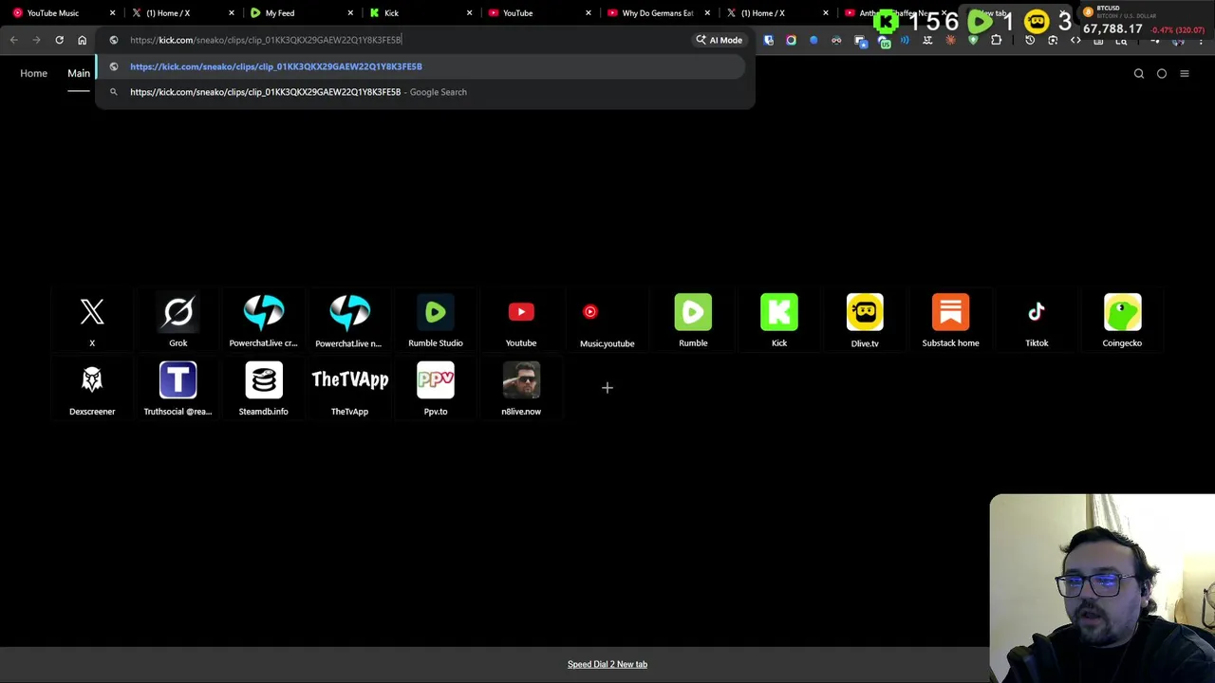Viewport: 1215px width, 683px height.
Task: Go to browser home page icon
Action: (x=82, y=40)
